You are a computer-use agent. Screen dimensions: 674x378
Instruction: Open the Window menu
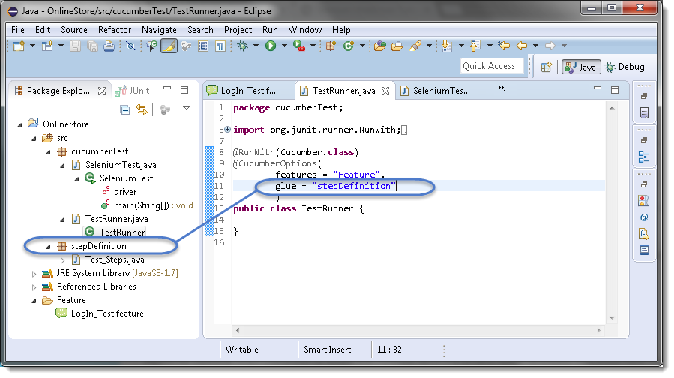click(304, 30)
